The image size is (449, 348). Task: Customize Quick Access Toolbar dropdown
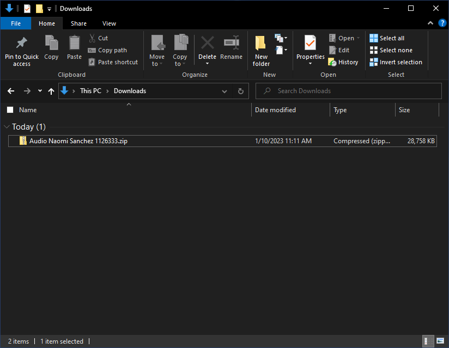49,9
